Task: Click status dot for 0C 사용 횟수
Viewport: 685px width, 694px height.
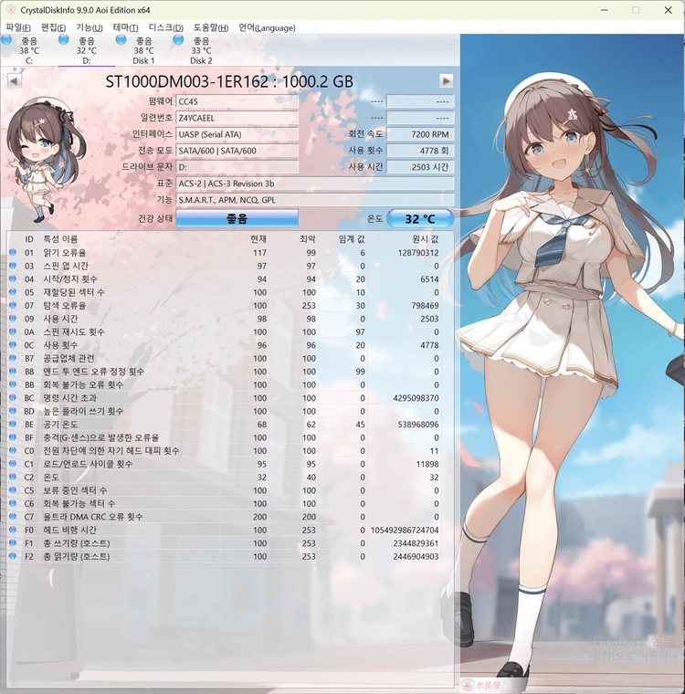Action: 13,345
